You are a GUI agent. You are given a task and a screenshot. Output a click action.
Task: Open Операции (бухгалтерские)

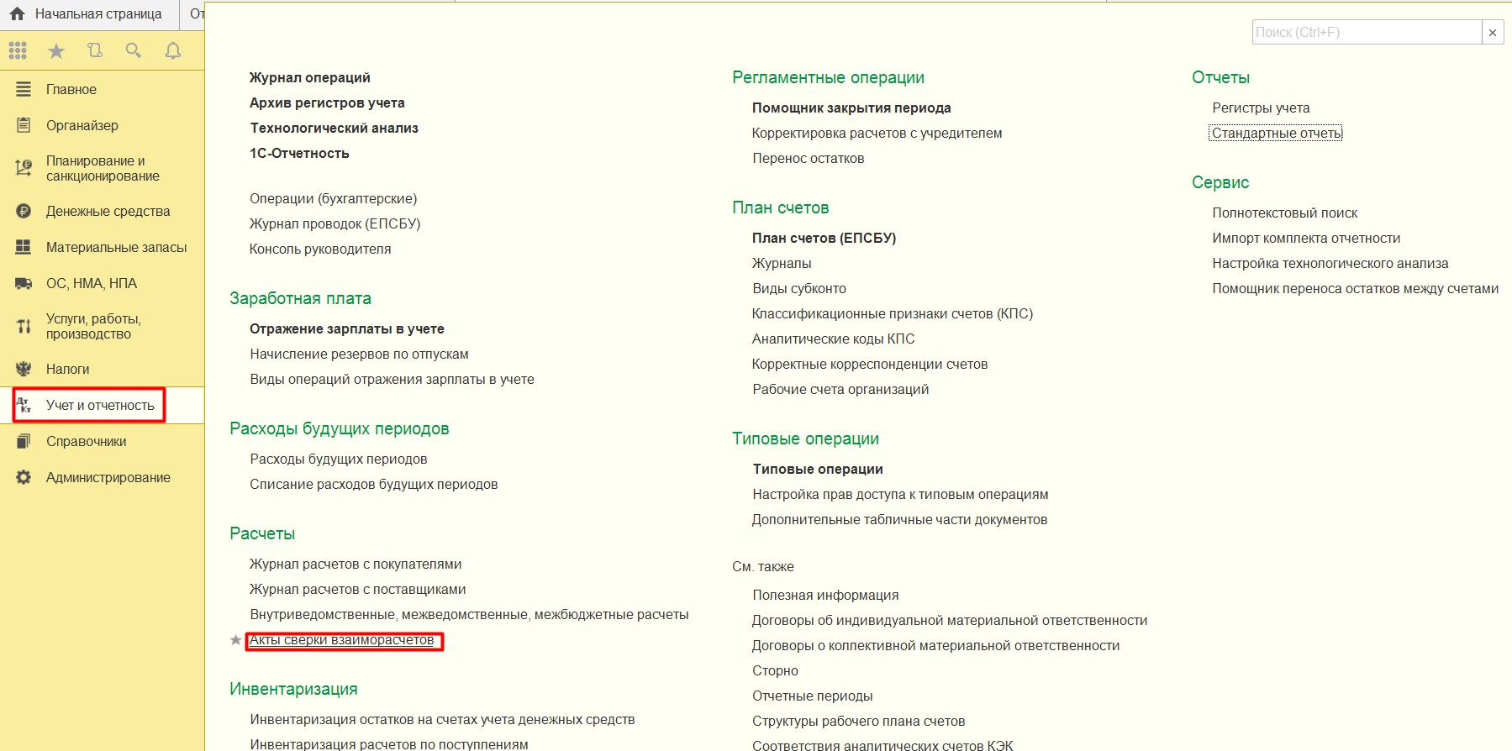click(333, 198)
